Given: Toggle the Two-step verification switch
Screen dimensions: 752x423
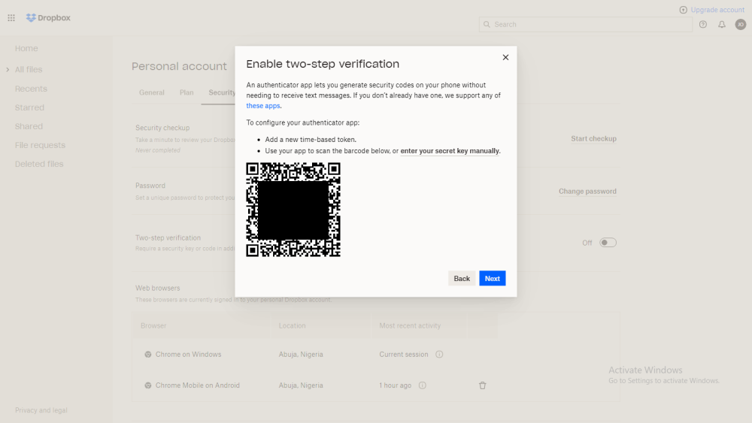Looking at the screenshot, I should 607,243.
